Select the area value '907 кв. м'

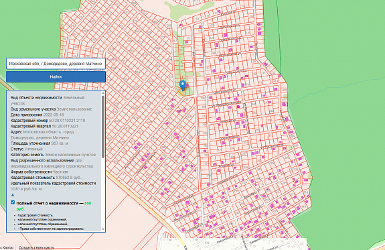[x=60, y=143]
